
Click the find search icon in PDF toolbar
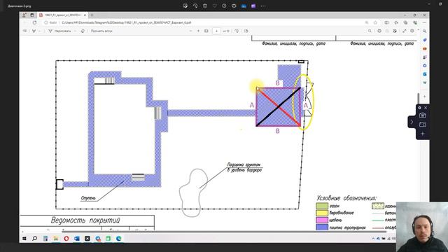point(370,31)
